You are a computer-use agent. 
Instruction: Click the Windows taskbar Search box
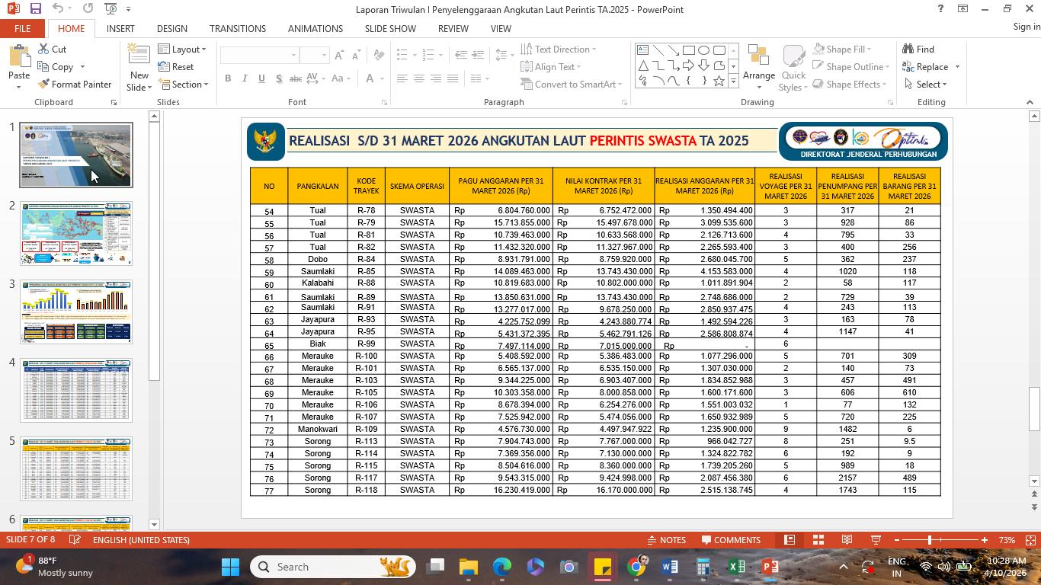pos(333,567)
